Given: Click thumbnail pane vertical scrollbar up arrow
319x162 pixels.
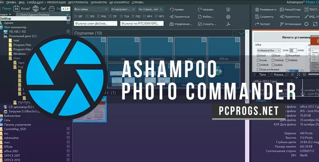Looking at the screenshot, I should click(247, 32).
